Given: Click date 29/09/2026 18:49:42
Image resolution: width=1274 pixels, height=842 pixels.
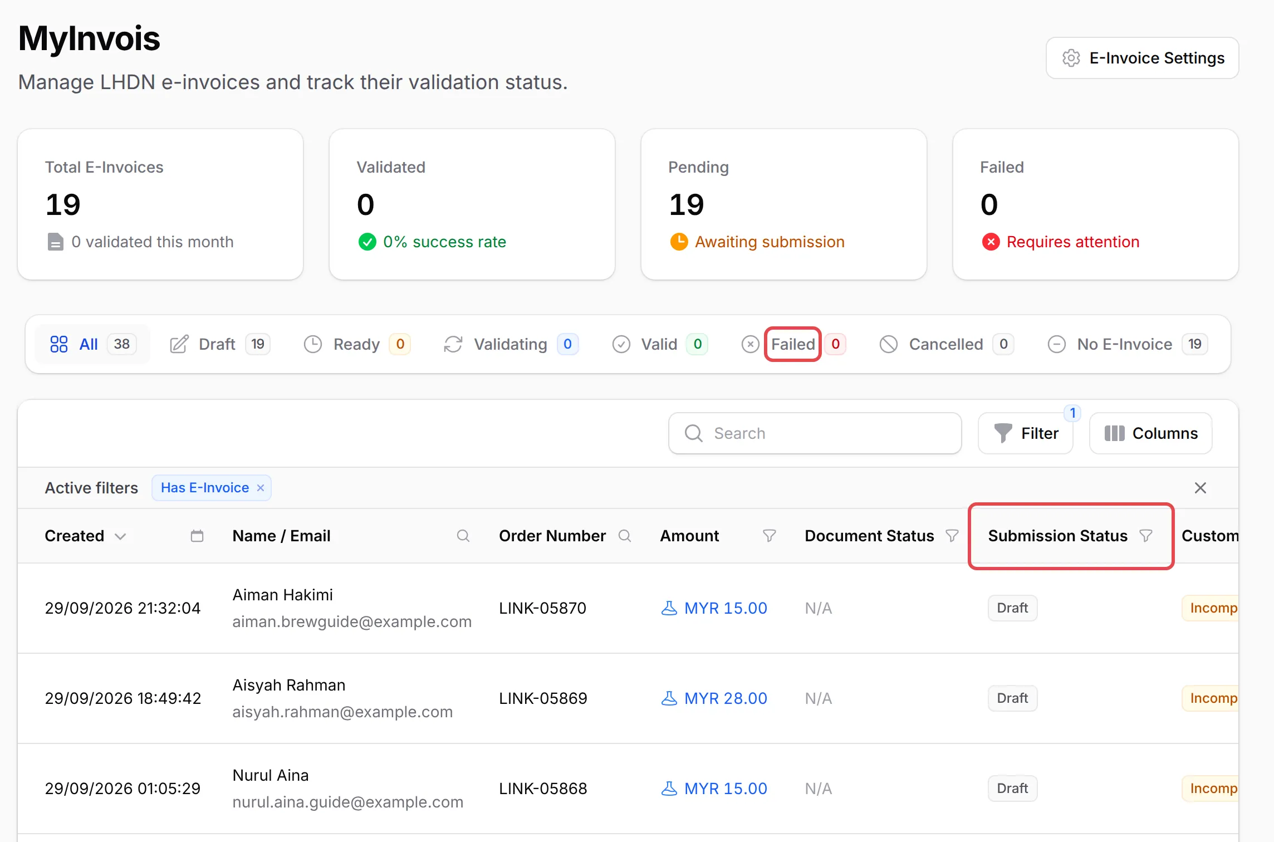Looking at the screenshot, I should tap(123, 698).
